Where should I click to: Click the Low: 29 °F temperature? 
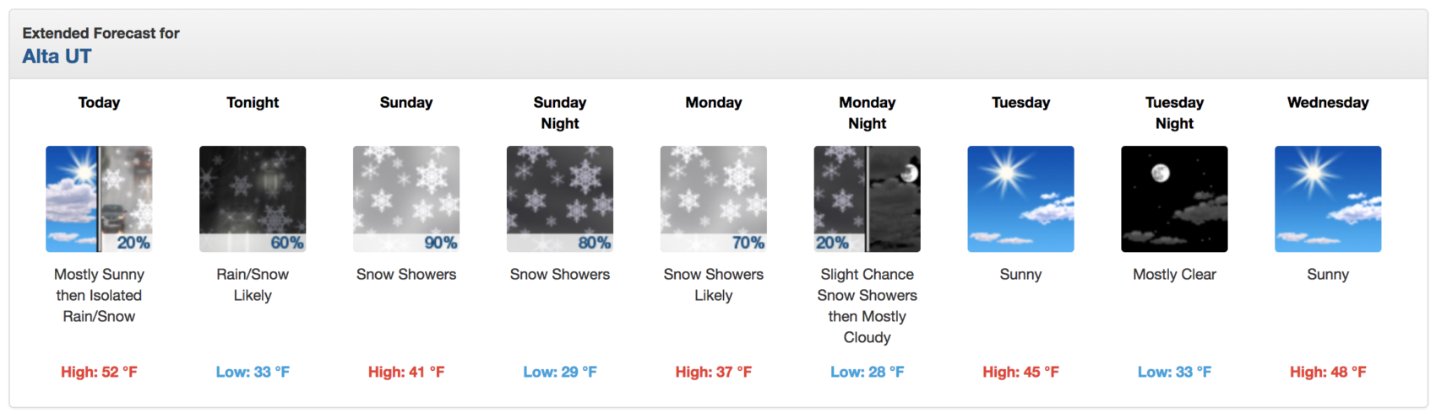560,372
